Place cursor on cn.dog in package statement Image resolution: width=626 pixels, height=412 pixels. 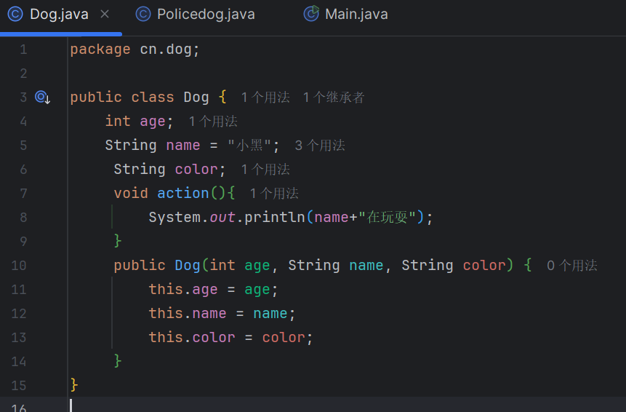pyautogui.click(x=167, y=49)
